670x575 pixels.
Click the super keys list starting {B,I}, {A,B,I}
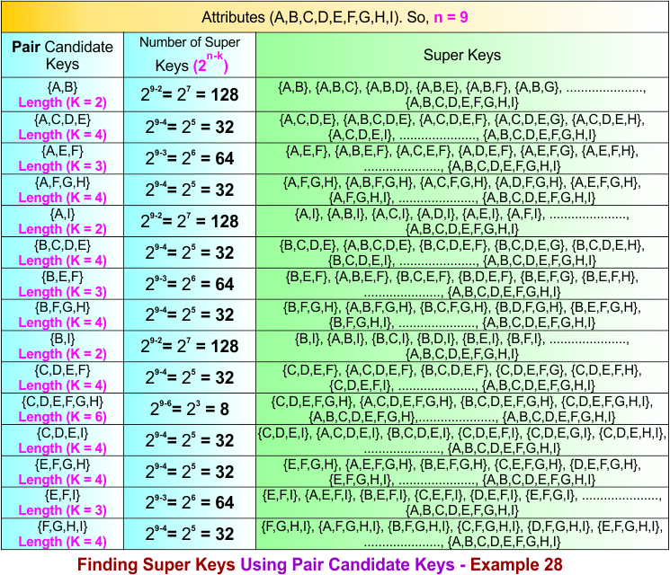pos(462,346)
